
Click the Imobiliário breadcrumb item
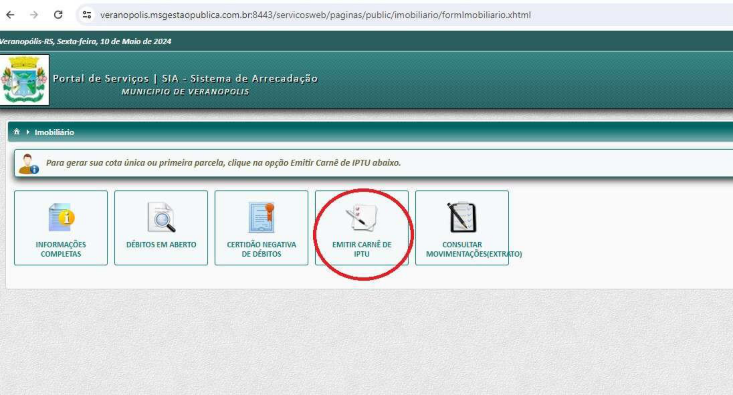pyautogui.click(x=54, y=132)
